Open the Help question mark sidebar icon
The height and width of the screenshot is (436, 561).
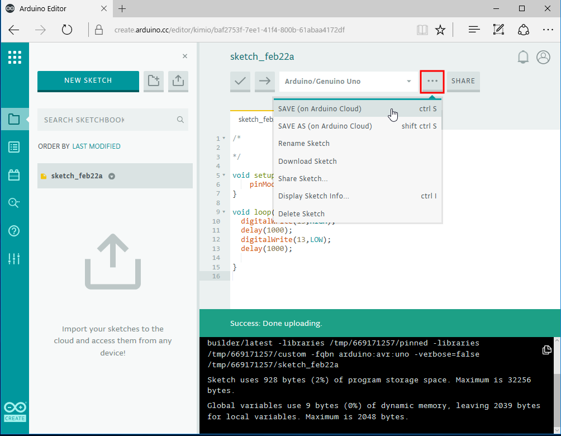[14, 231]
